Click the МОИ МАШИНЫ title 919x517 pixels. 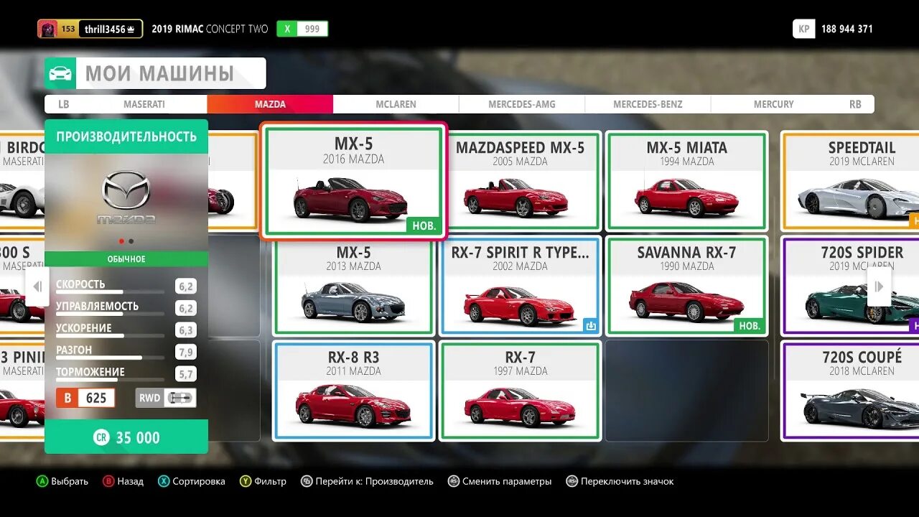[159, 73]
